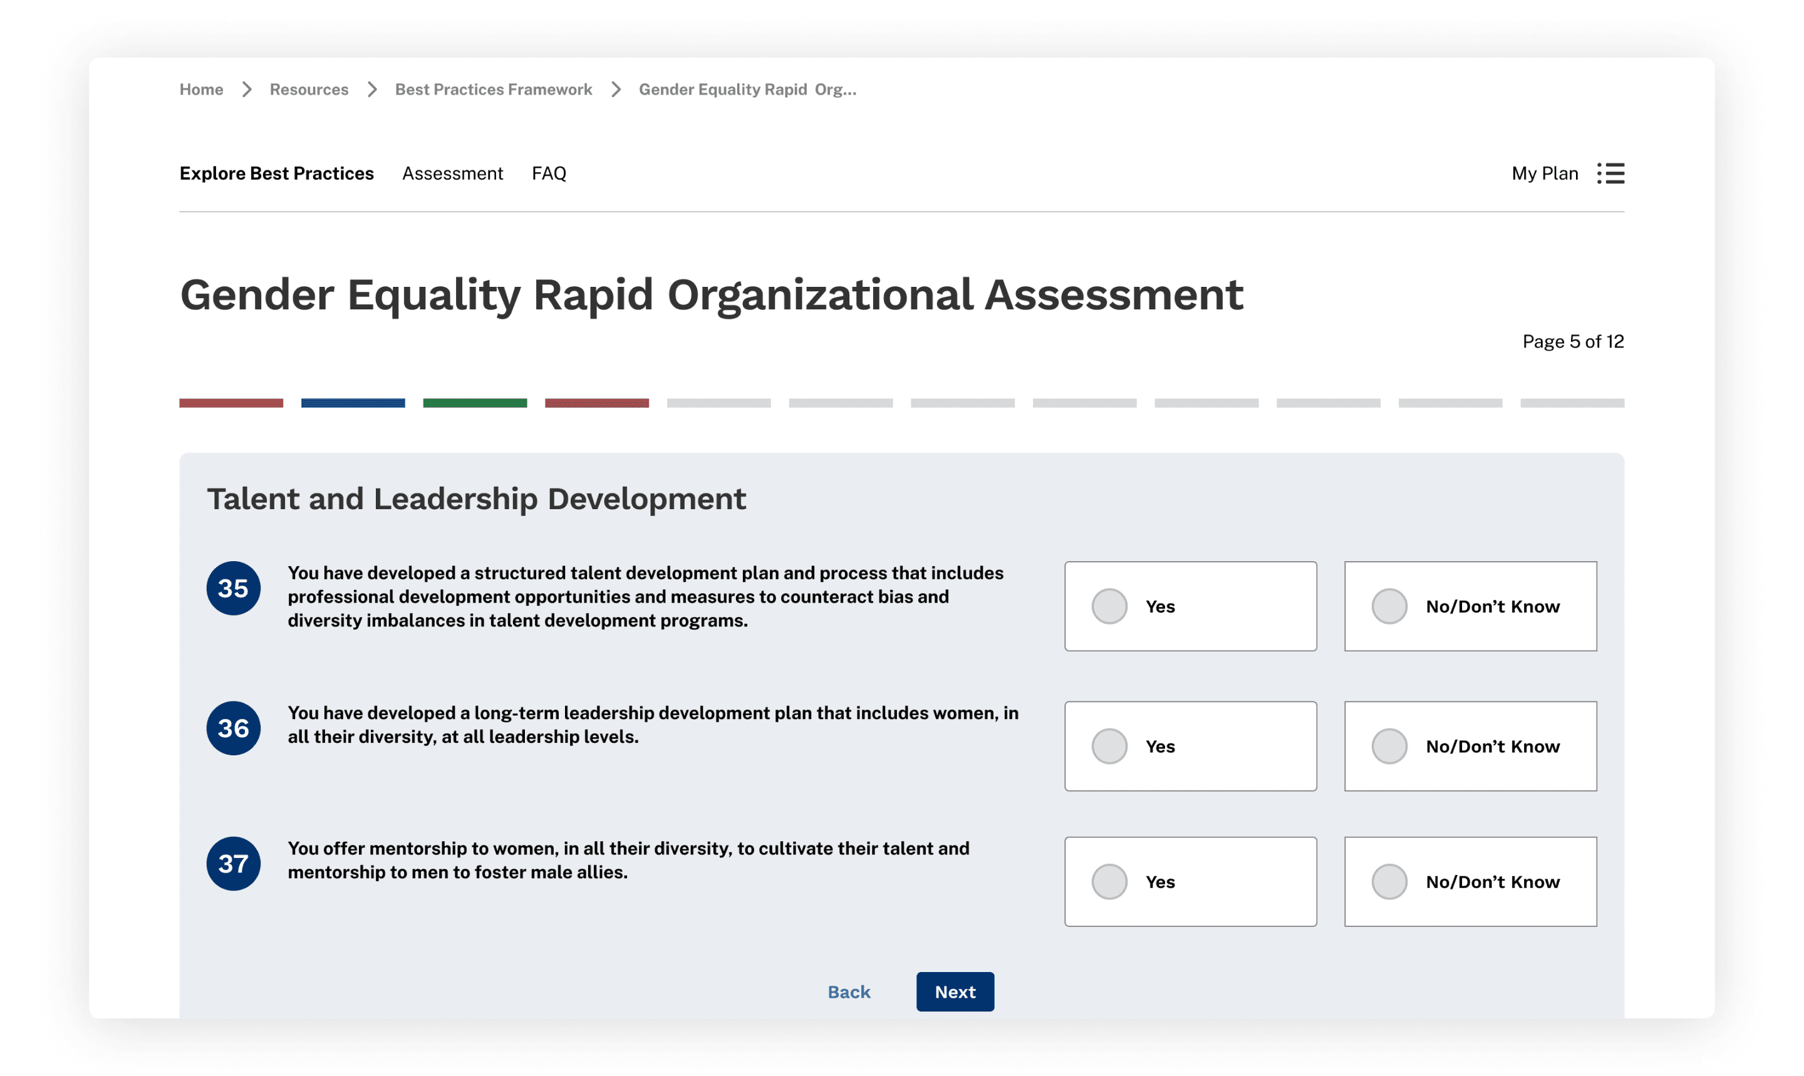Select Yes for question 37
This screenshot has height=1076, width=1804.
(1109, 882)
